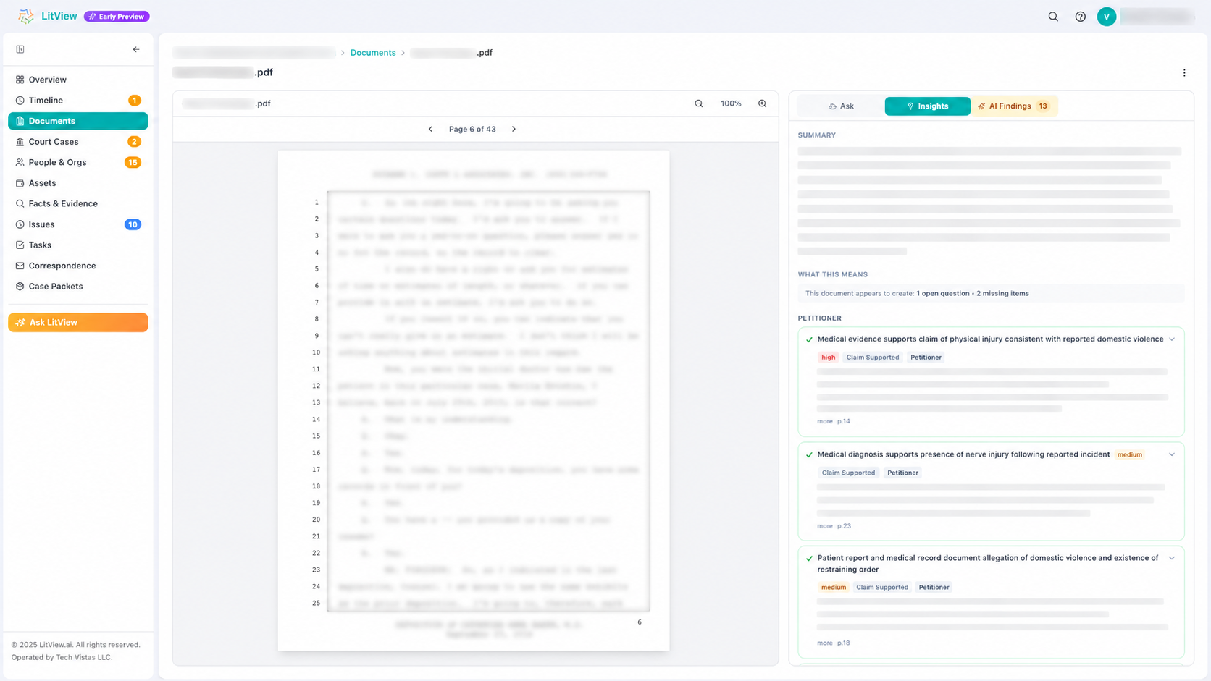Click the medium tag on nerve injury finding
The height and width of the screenshot is (681, 1211).
(1129, 454)
